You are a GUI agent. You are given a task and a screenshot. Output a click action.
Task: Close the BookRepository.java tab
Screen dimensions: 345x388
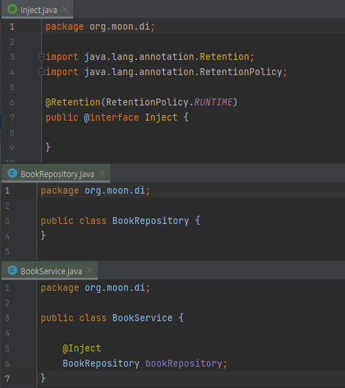pyautogui.click(x=102, y=173)
